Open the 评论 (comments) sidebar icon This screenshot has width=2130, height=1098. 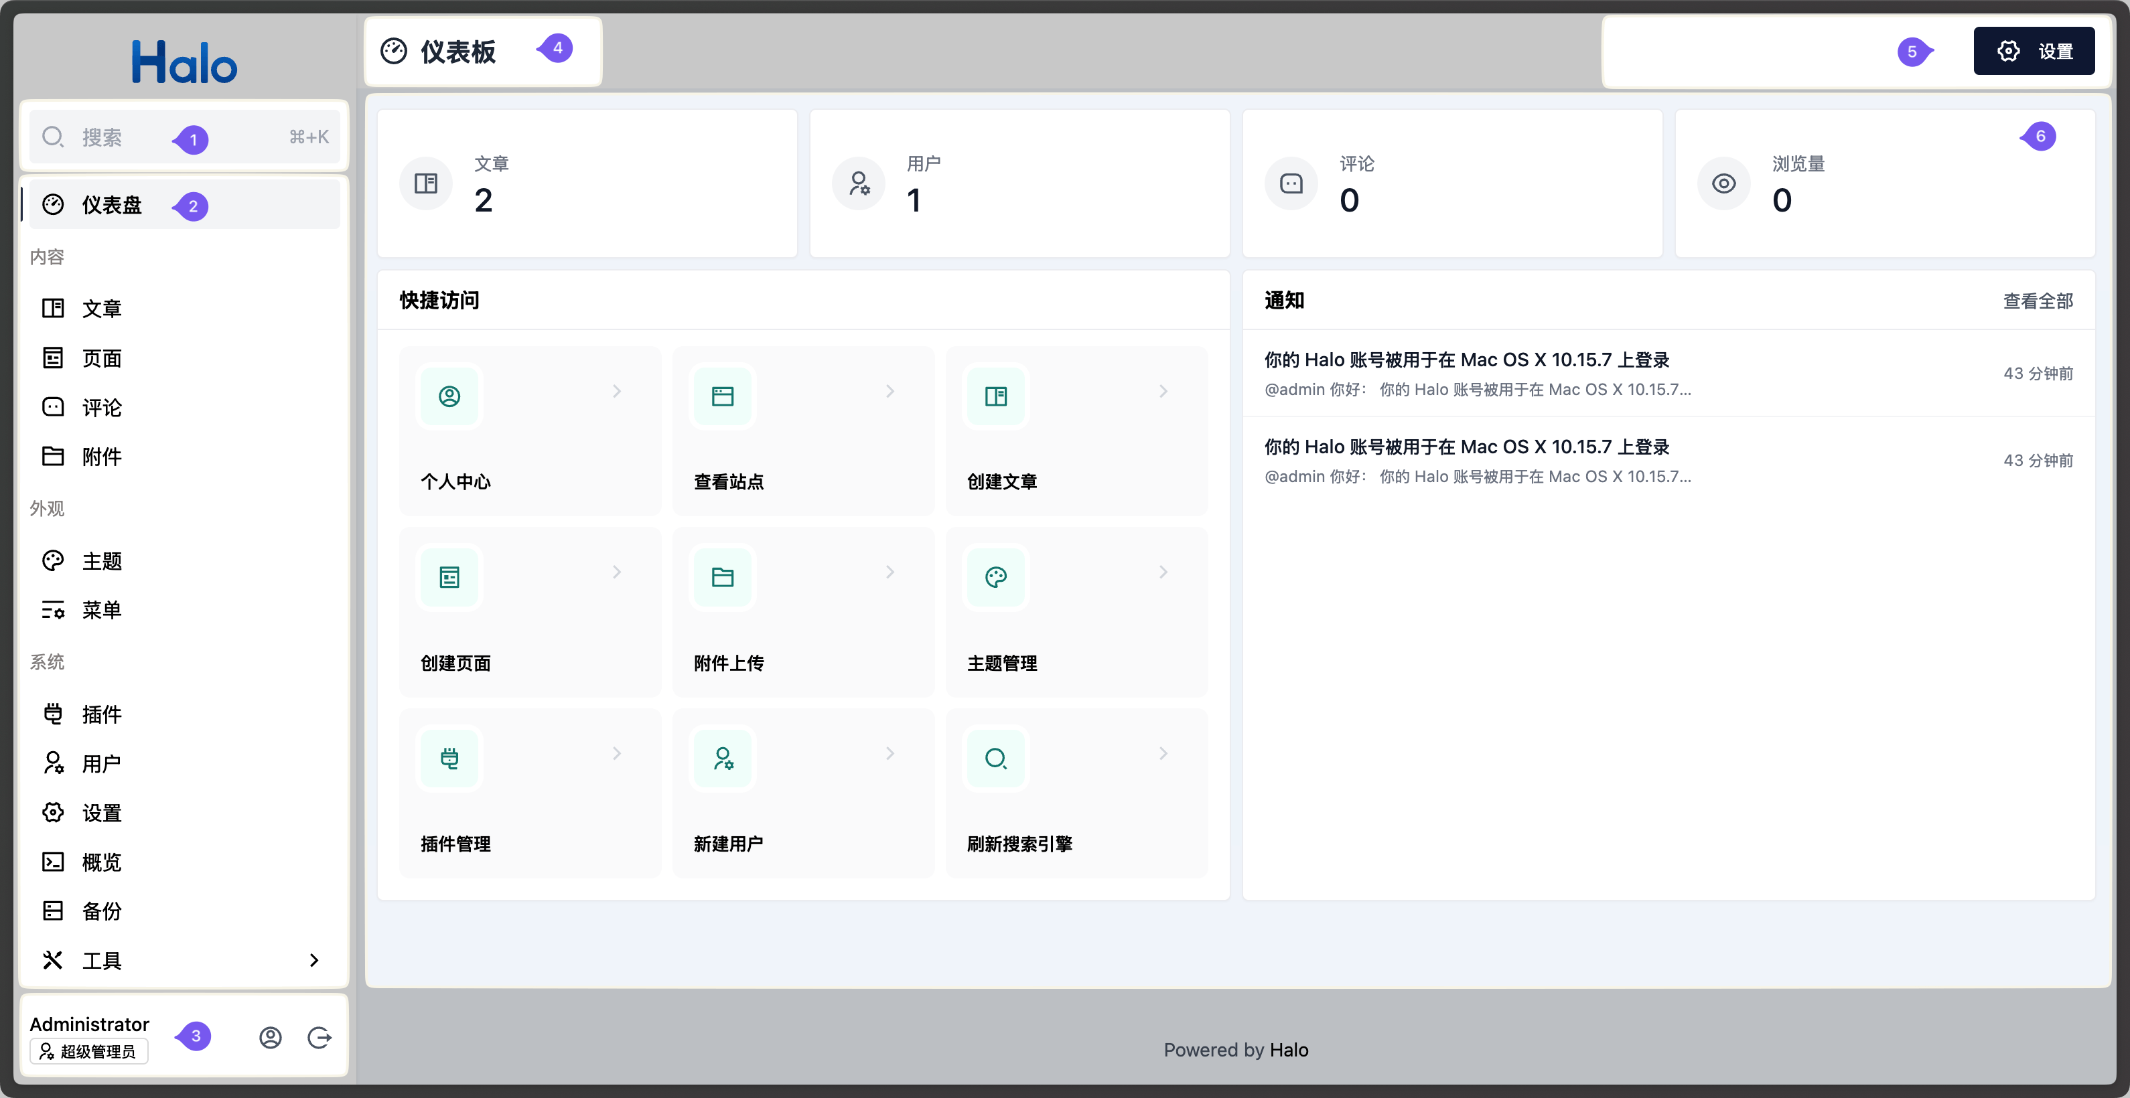tap(53, 407)
